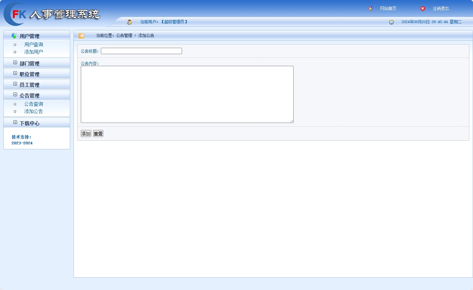Expand the 员工管理 section arrow
This screenshot has width=473, height=290.
pyautogui.click(x=15, y=84)
